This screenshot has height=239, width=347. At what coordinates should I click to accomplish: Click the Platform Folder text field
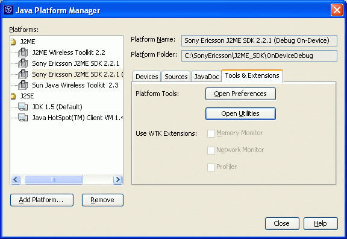(259, 56)
